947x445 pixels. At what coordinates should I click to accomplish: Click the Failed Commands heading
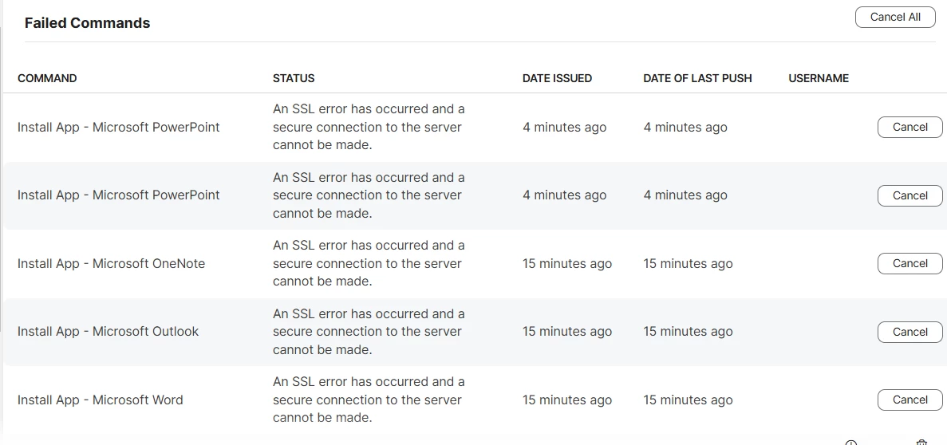point(88,23)
